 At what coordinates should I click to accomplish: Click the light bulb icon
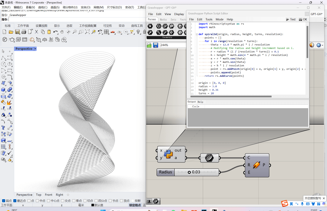(138, 32)
